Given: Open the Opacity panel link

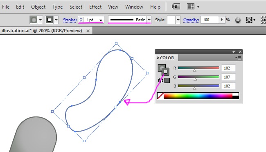Looking at the screenshot, I should pyautogui.click(x=191, y=20).
